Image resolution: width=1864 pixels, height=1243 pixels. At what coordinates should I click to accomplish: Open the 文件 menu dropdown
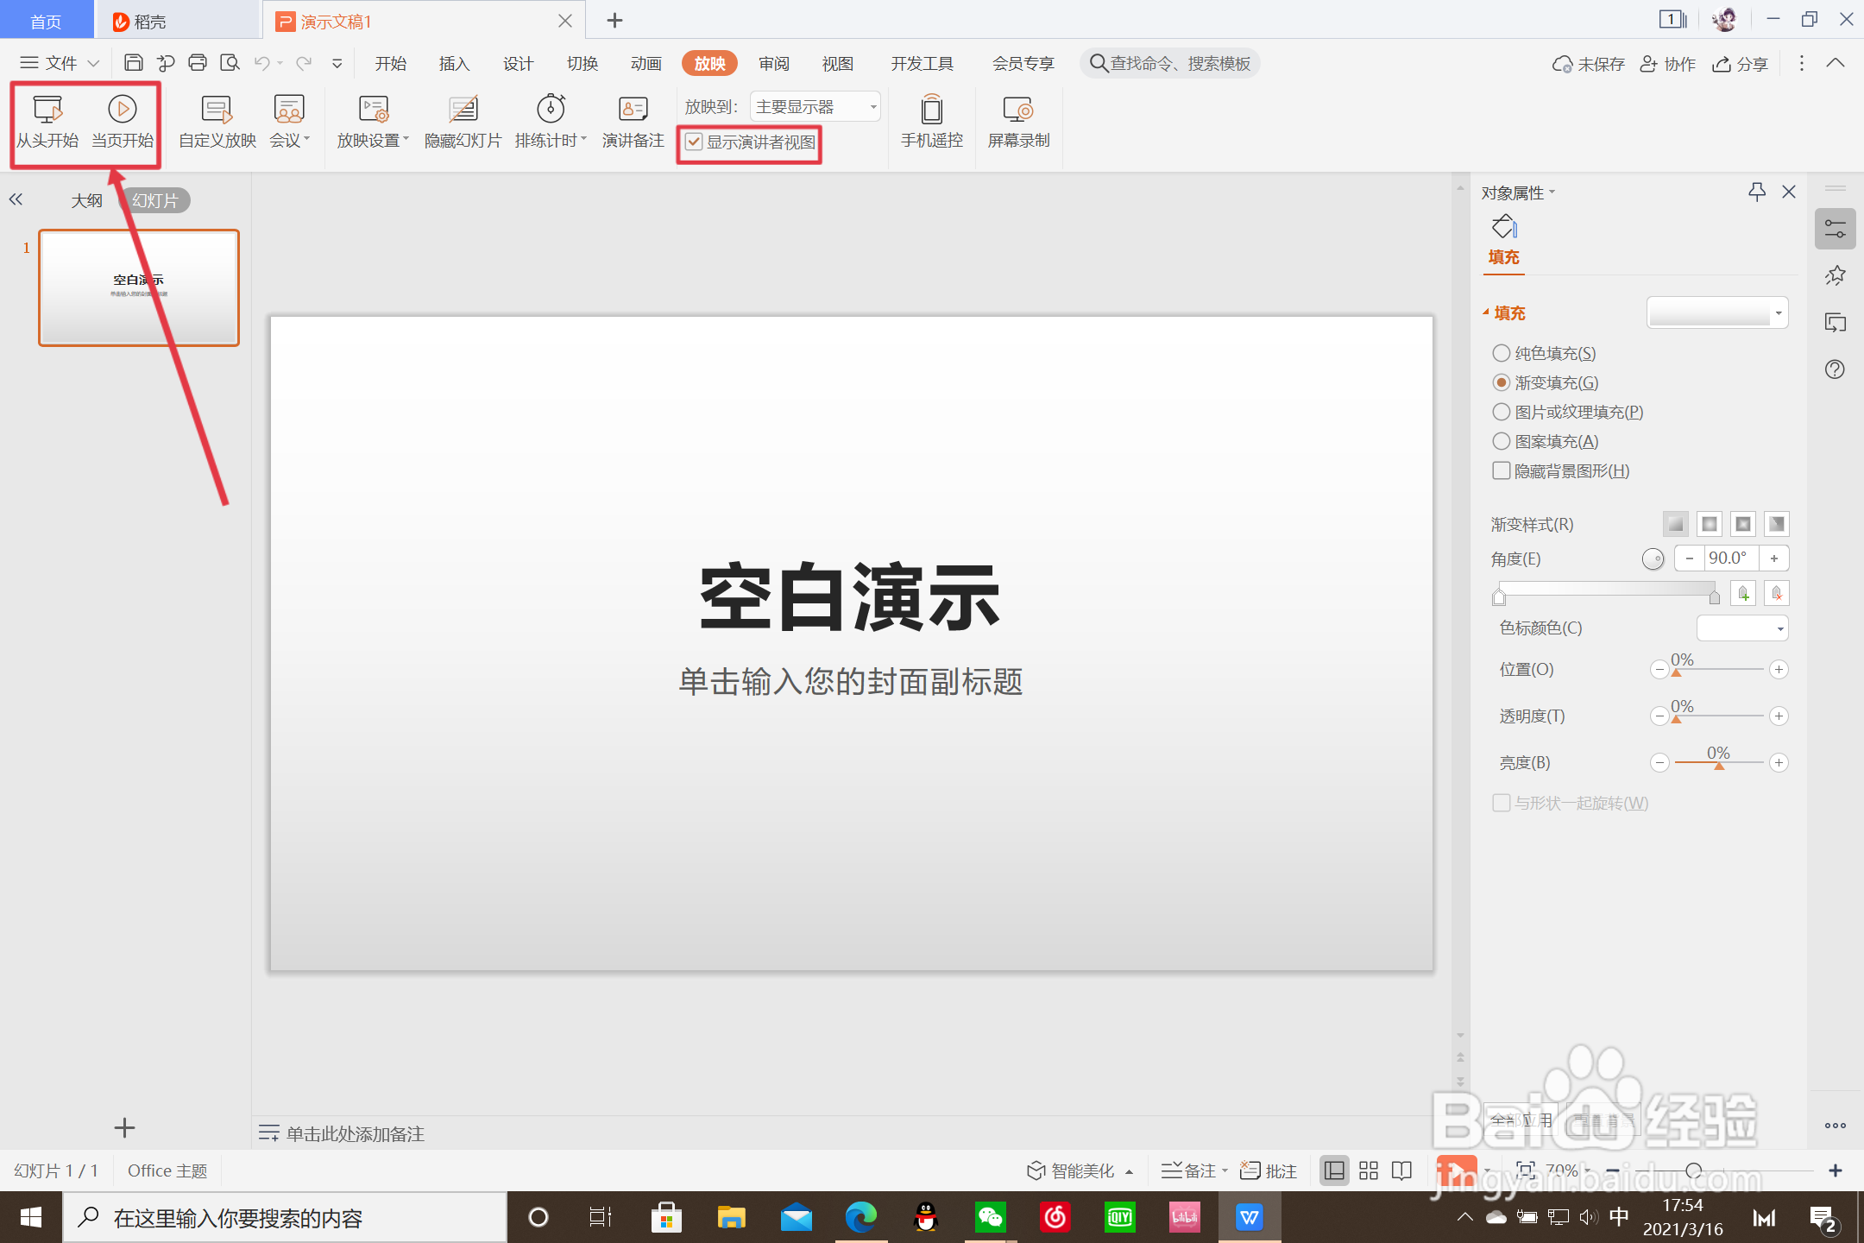point(60,63)
